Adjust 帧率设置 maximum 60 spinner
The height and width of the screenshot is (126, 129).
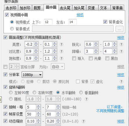[x=58, y=114]
